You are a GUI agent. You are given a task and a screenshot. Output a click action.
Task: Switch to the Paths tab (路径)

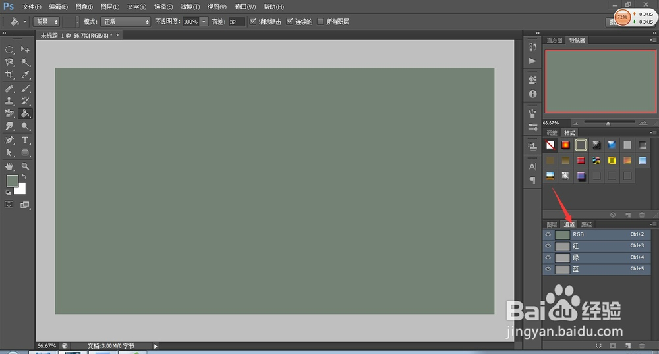click(587, 225)
